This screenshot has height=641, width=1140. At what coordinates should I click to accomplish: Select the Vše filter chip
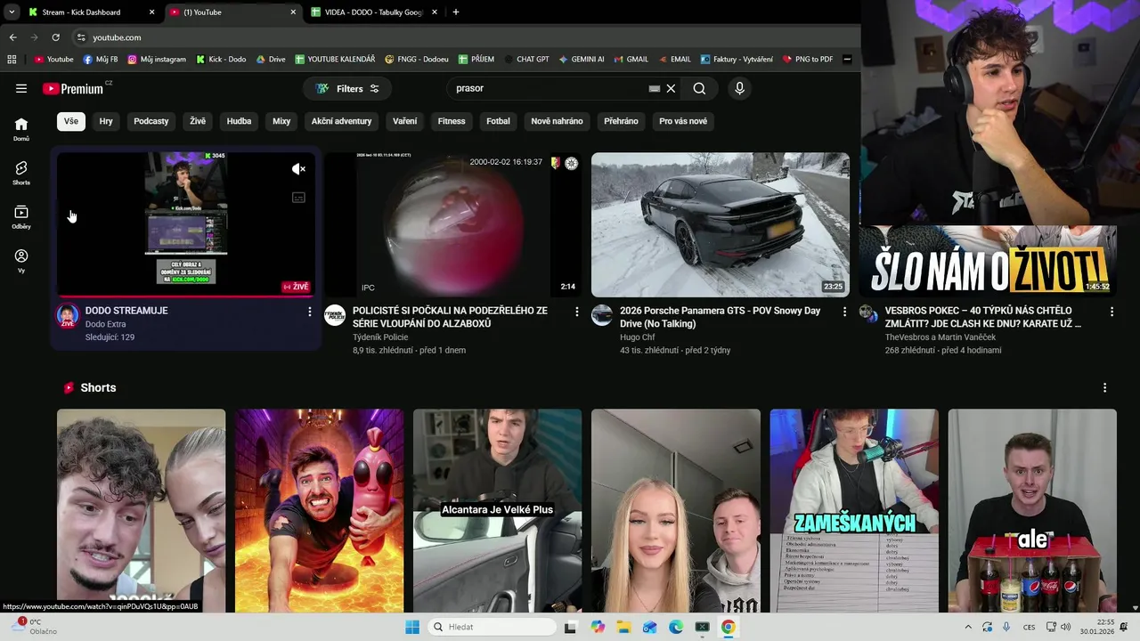[x=70, y=121]
